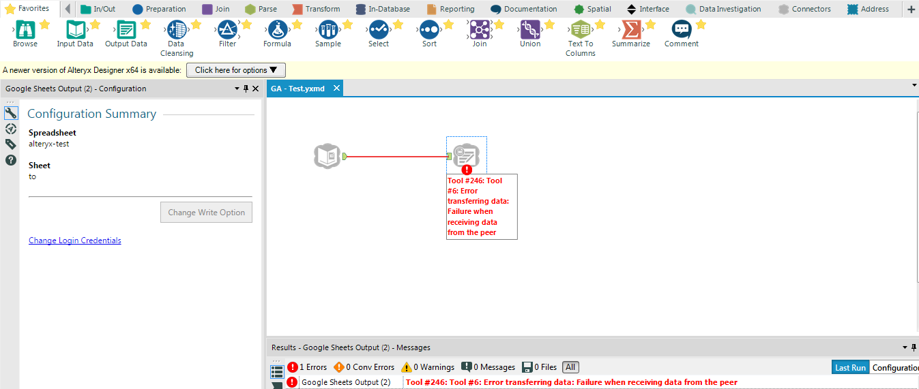Select the Join tool icon in Favorites
Image resolution: width=919 pixels, height=389 pixels.
click(x=480, y=29)
